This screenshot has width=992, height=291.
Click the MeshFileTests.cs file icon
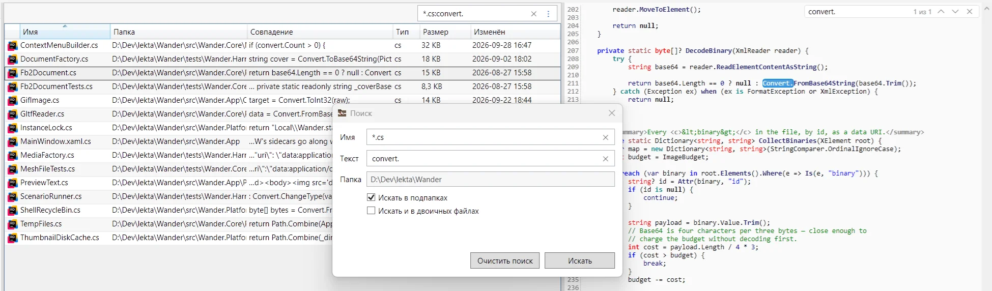click(12, 169)
